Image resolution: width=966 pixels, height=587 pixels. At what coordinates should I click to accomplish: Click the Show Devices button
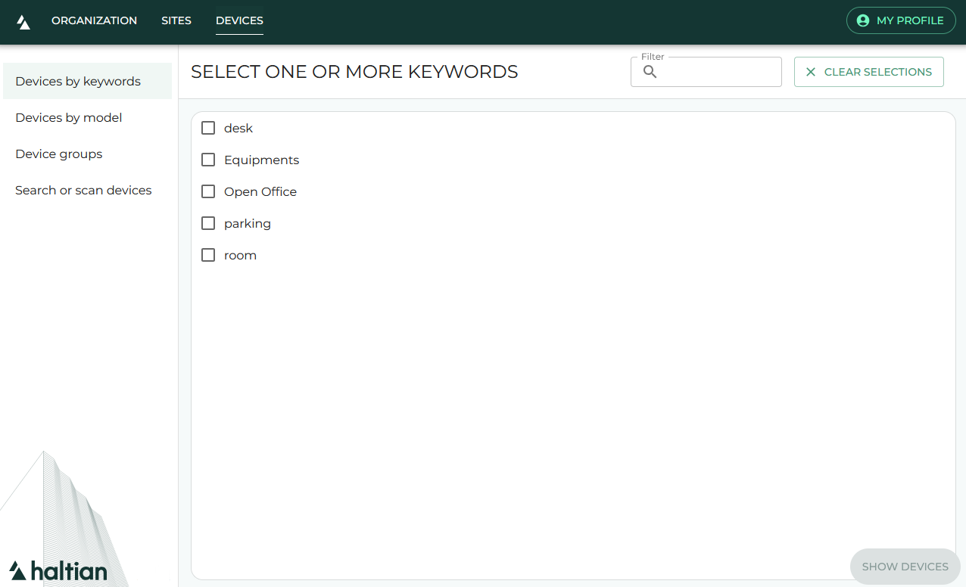[905, 567]
